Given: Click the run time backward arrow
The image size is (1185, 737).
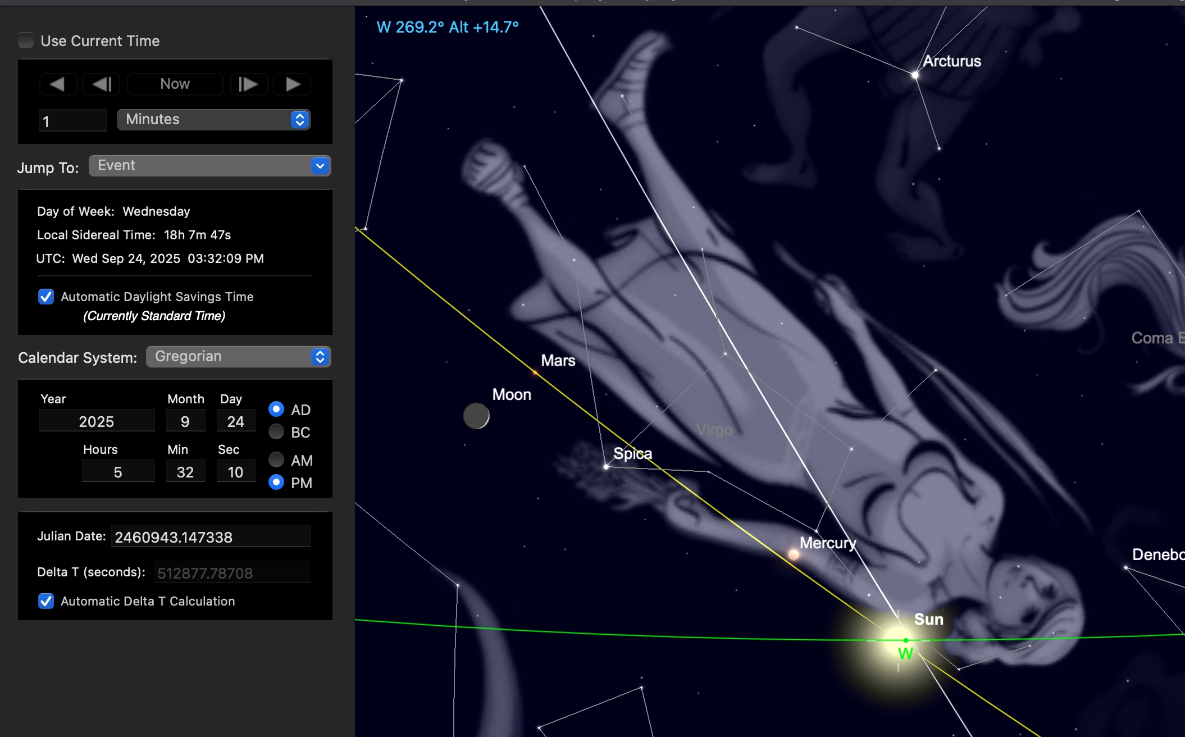Looking at the screenshot, I should [58, 84].
